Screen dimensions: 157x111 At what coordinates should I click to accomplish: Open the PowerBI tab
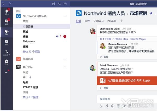(x=112, y=21)
